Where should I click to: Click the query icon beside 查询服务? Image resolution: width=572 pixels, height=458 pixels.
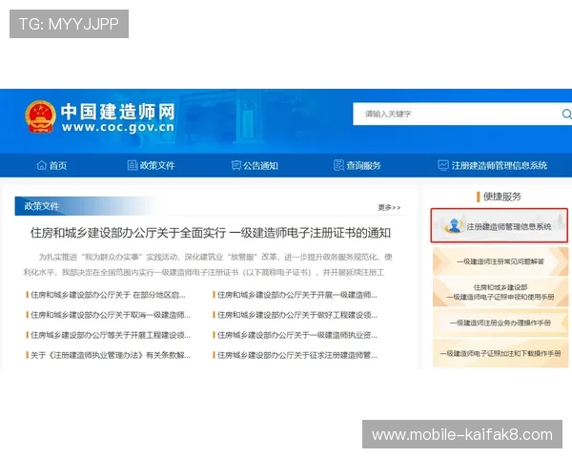pyautogui.click(x=338, y=165)
